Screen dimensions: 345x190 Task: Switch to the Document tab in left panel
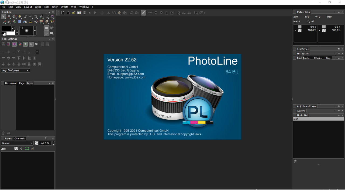11,83
